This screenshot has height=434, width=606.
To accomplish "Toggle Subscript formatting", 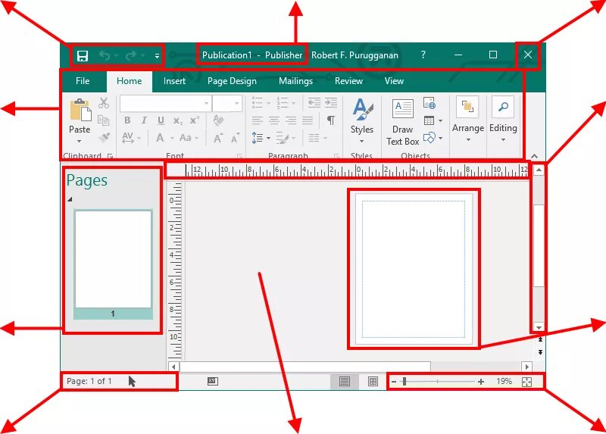I will 177,121.
